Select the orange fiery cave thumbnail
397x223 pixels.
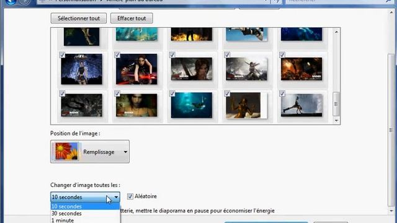(301, 69)
